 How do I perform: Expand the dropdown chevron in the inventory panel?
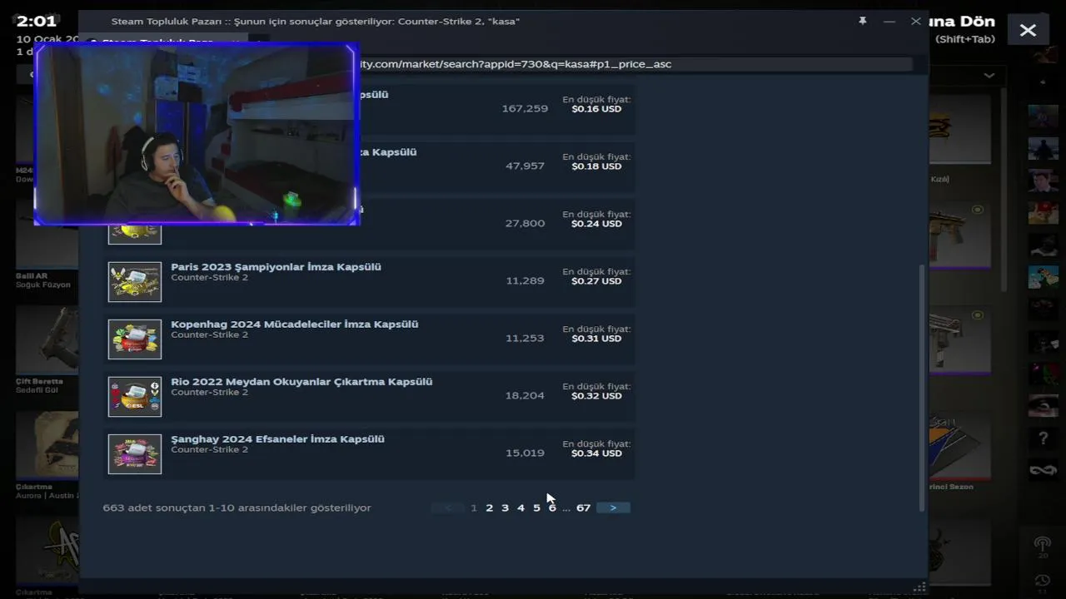pyautogui.click(x=989, y=75)
